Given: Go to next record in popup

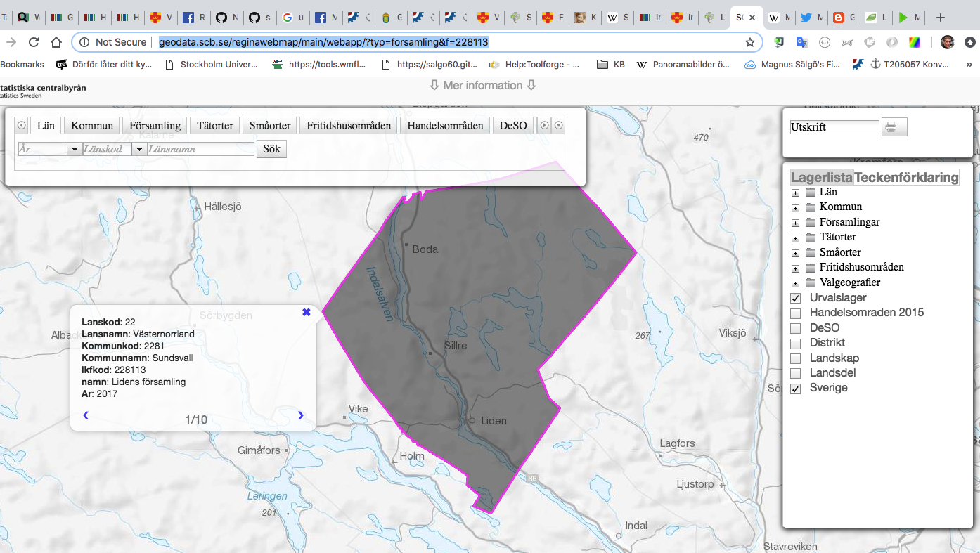Looking at the screenshot, I should coord(301,415).
